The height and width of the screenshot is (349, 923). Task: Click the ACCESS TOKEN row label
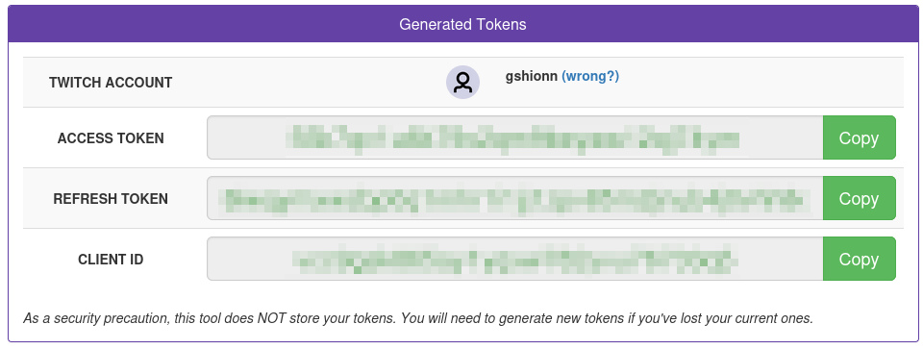pyautogui.click(x=111, y=138)
